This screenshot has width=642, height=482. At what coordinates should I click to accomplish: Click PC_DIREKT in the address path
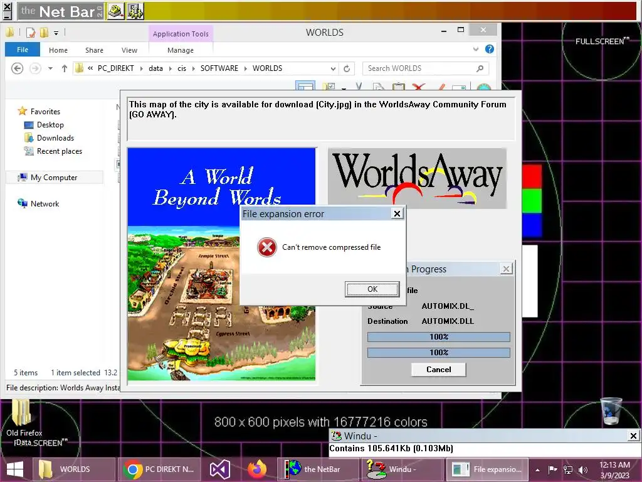115,68
